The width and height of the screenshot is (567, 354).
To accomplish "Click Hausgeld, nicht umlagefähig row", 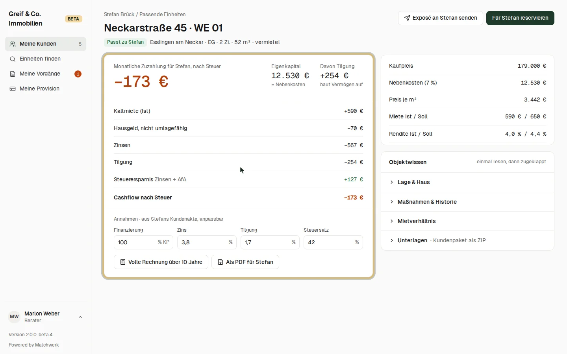I will point(238,128).
